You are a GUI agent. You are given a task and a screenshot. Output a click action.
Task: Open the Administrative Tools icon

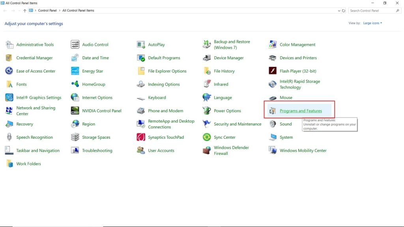click(9, 45)
